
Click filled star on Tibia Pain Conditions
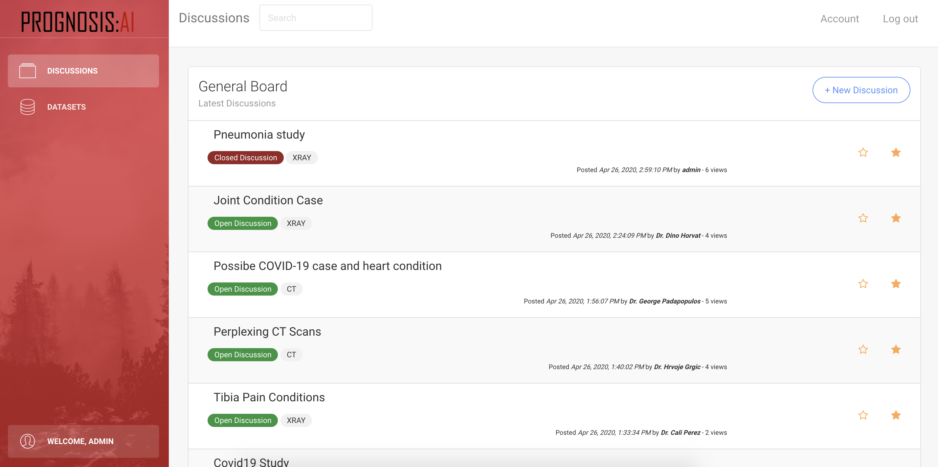click(x=895, y=415)
